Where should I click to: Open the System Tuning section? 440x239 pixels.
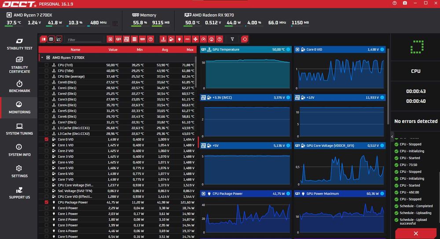19,129
